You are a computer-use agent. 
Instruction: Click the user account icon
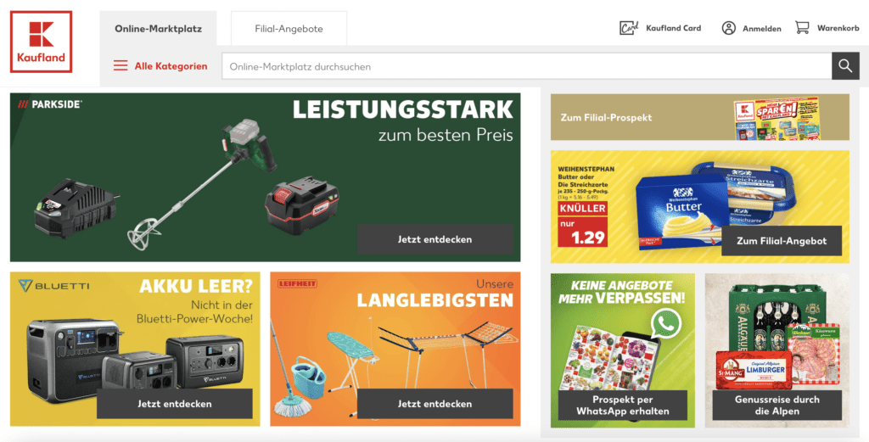pyautogui.click(x=728, y=28)
